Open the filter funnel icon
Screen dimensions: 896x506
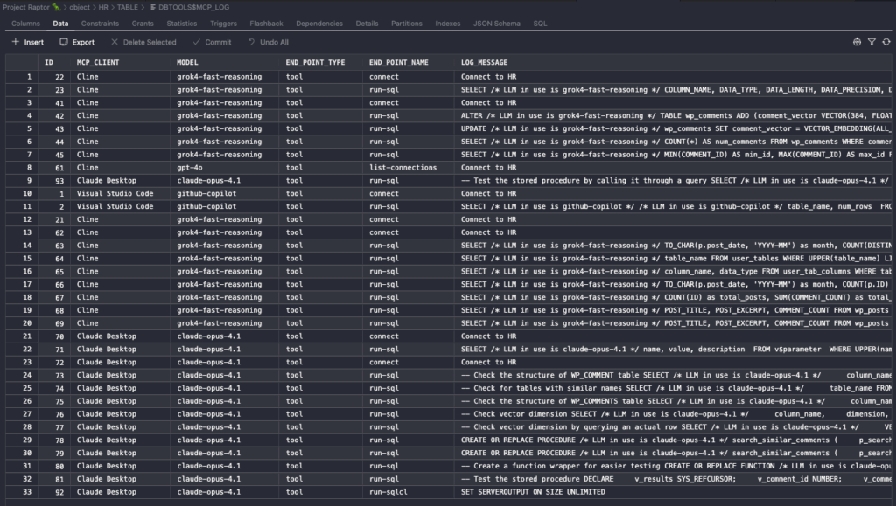point(871,42)
